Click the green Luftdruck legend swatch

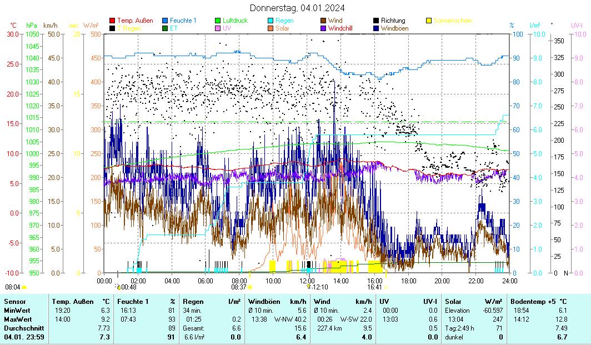tap(218, 21)
